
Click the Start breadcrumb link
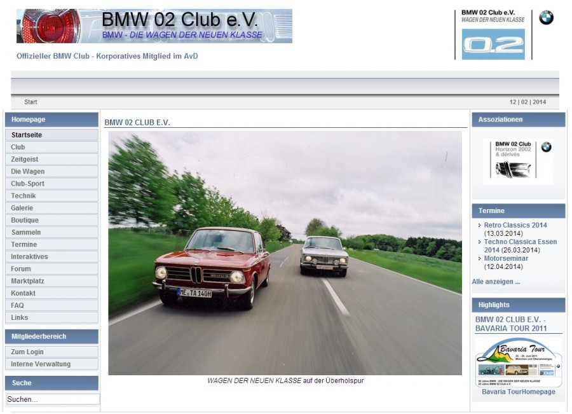pos(31,102)
